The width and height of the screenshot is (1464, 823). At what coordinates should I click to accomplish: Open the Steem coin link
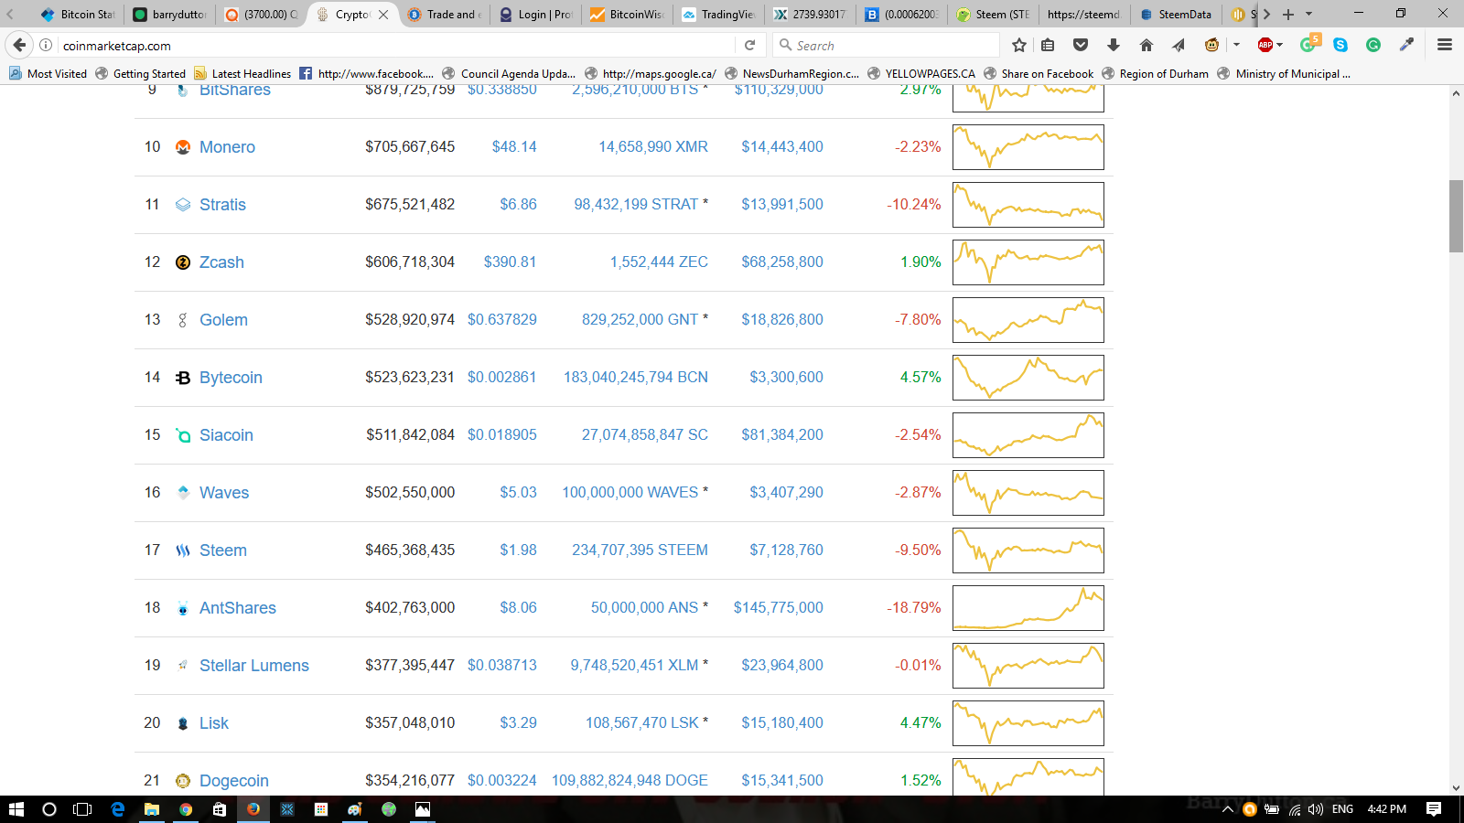click(223, 550)
